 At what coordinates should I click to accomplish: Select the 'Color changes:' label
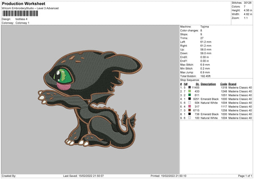[x=189, y=30]
